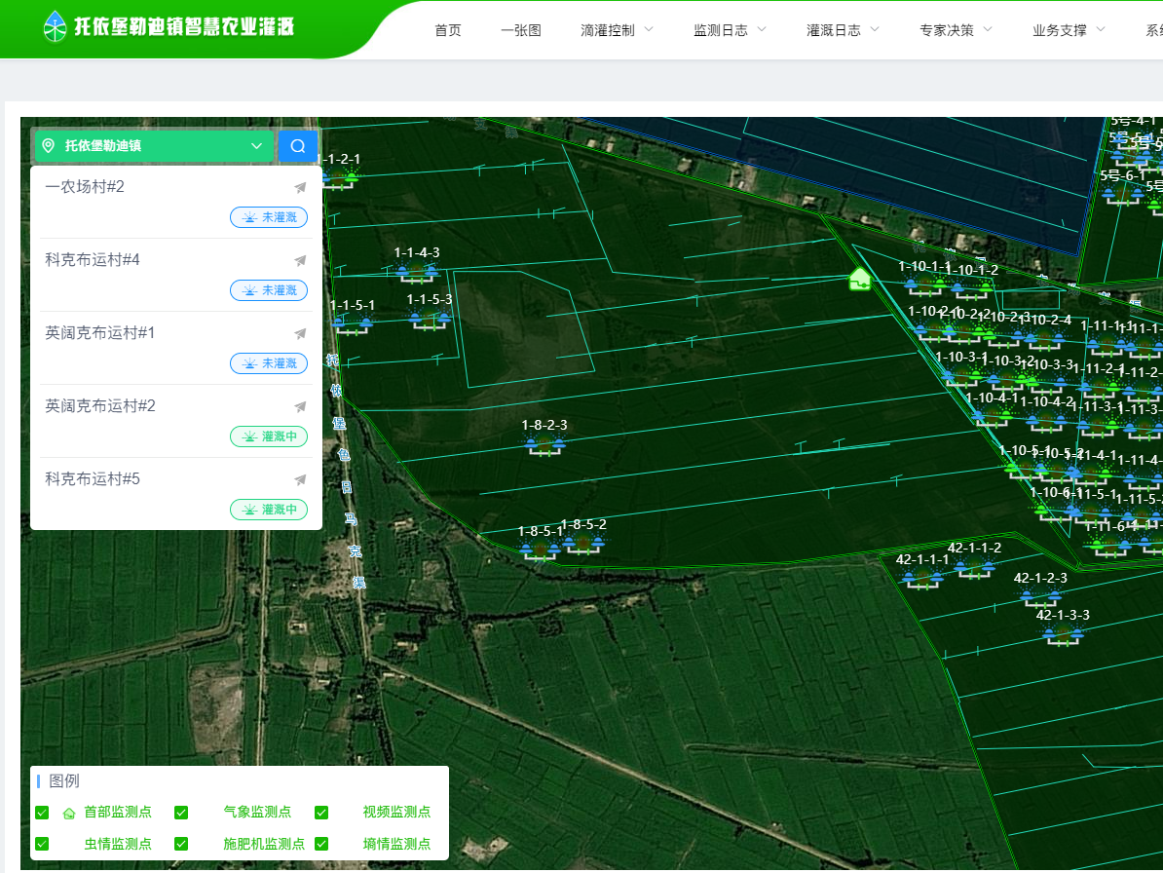1163x873 pixels.
Task: Click the 1-1-4-3 monitoring point marker
Action: tap(416, 272)
